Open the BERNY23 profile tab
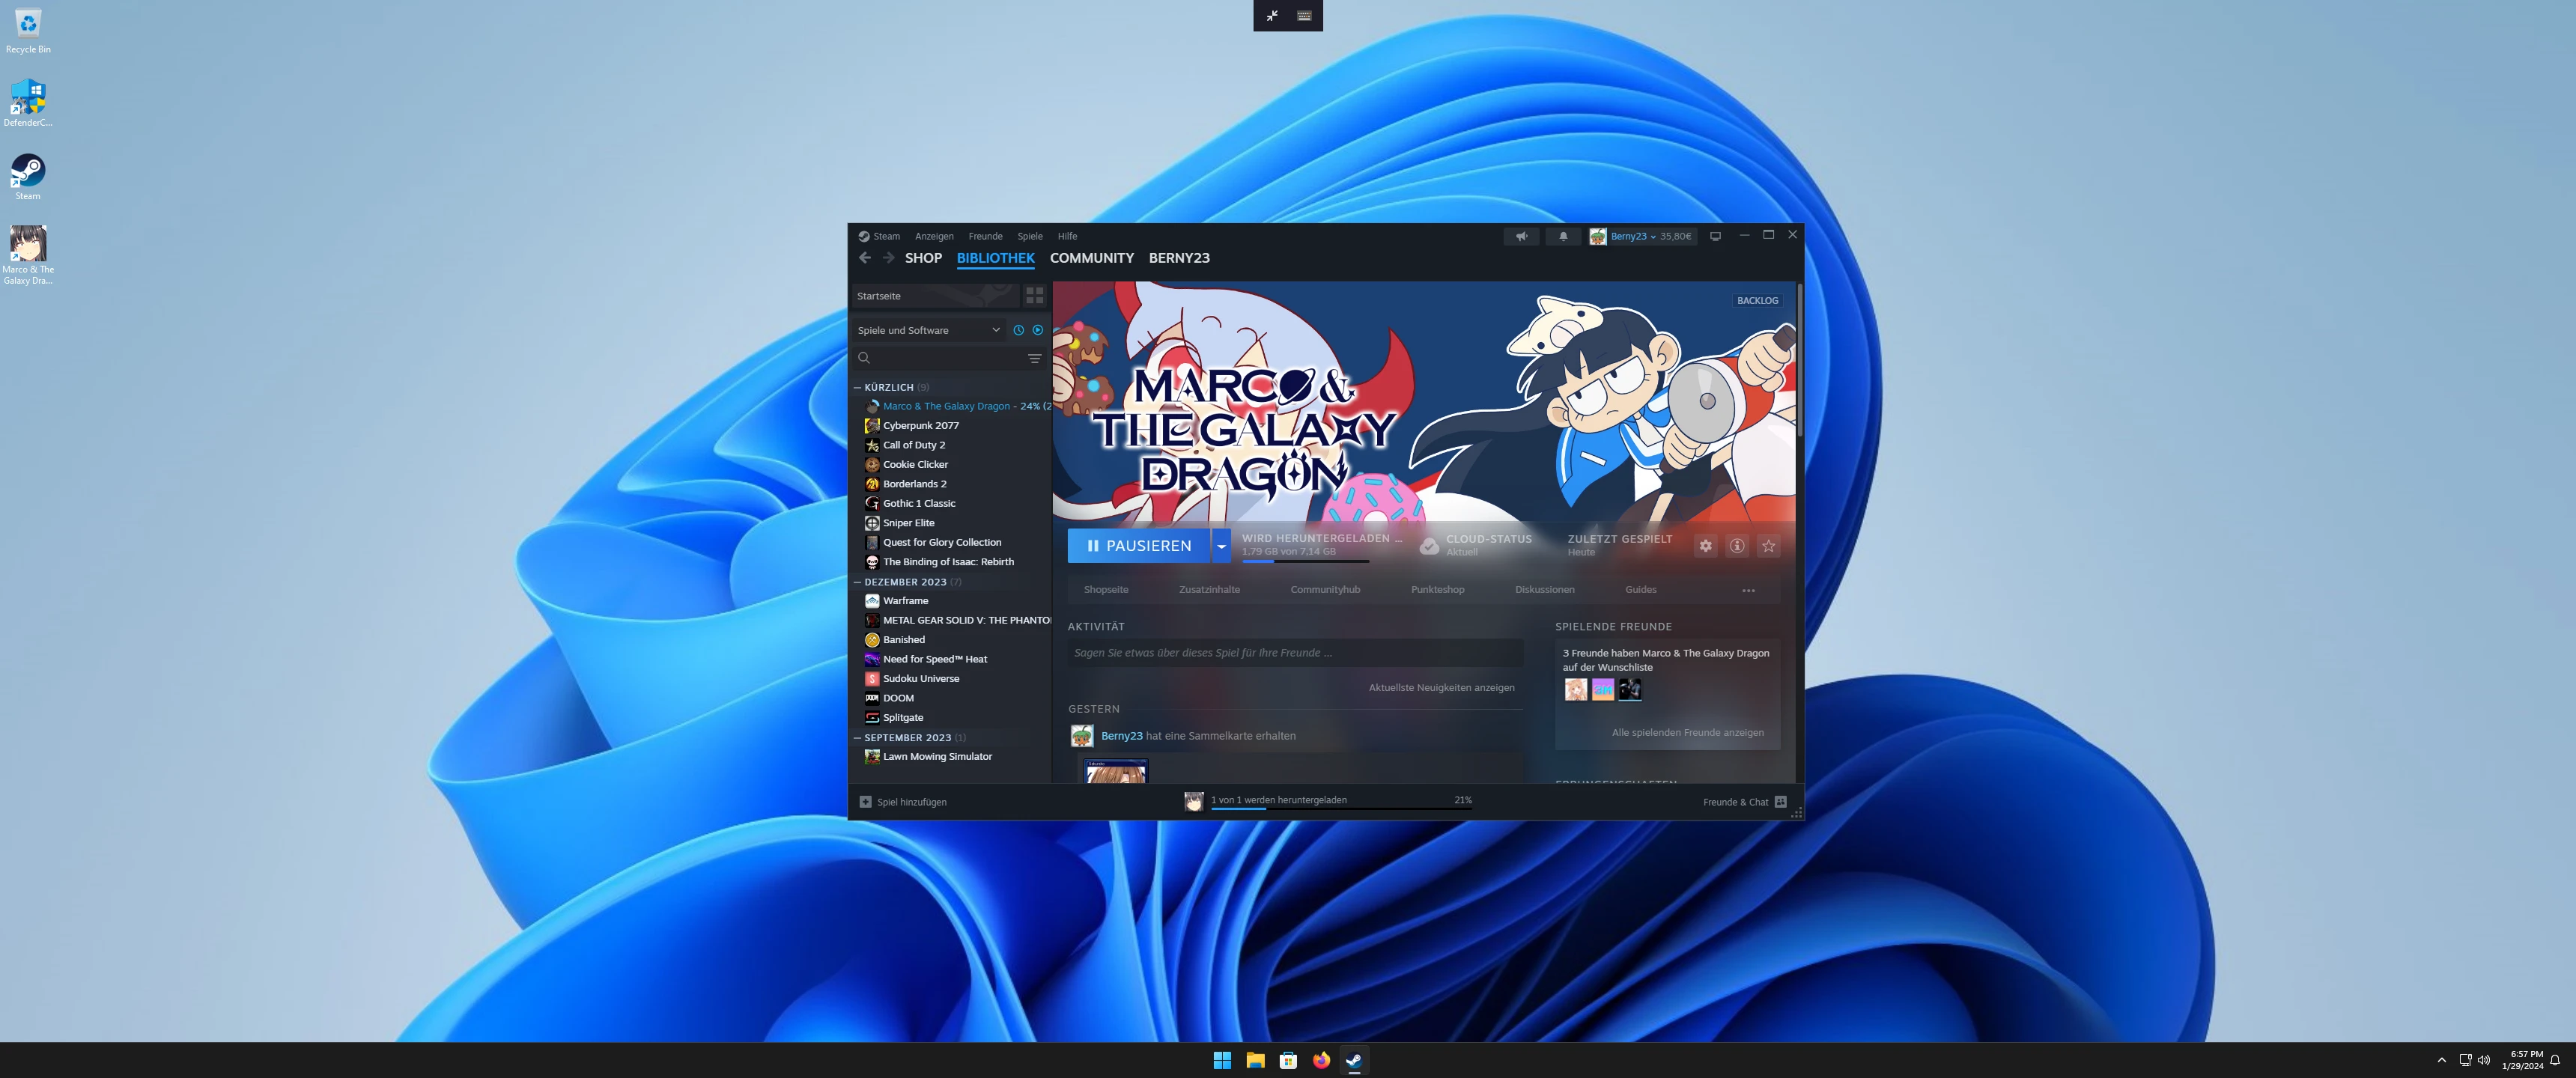The image size is (2576, 1078). coord(1179,258)
